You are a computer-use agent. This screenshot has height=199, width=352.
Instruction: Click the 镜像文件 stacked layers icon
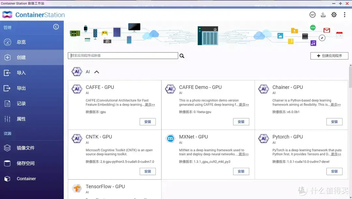pyautogui.click(x=7, y=148)
